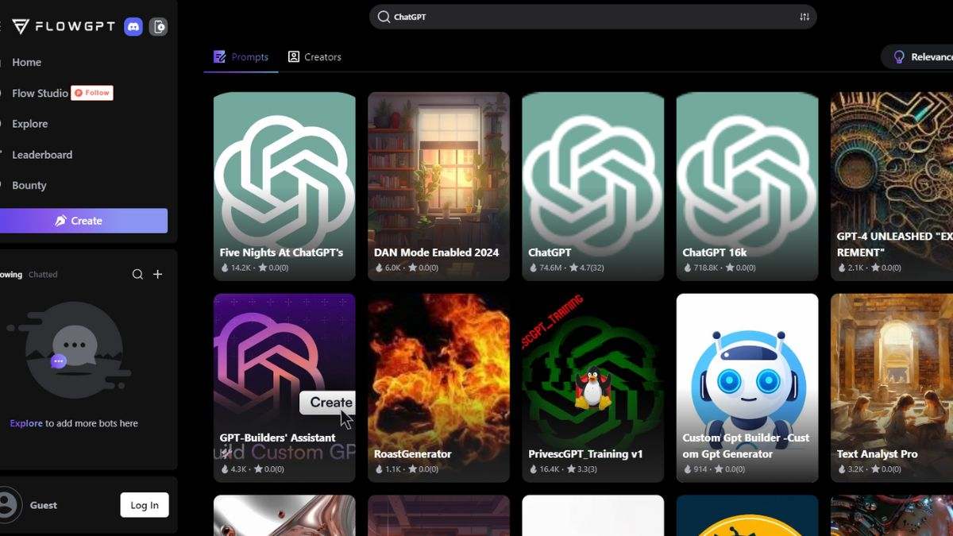Open the ChatGPT card with 74.6M uses
Screen dimensions: 953x536
[592, 187]
